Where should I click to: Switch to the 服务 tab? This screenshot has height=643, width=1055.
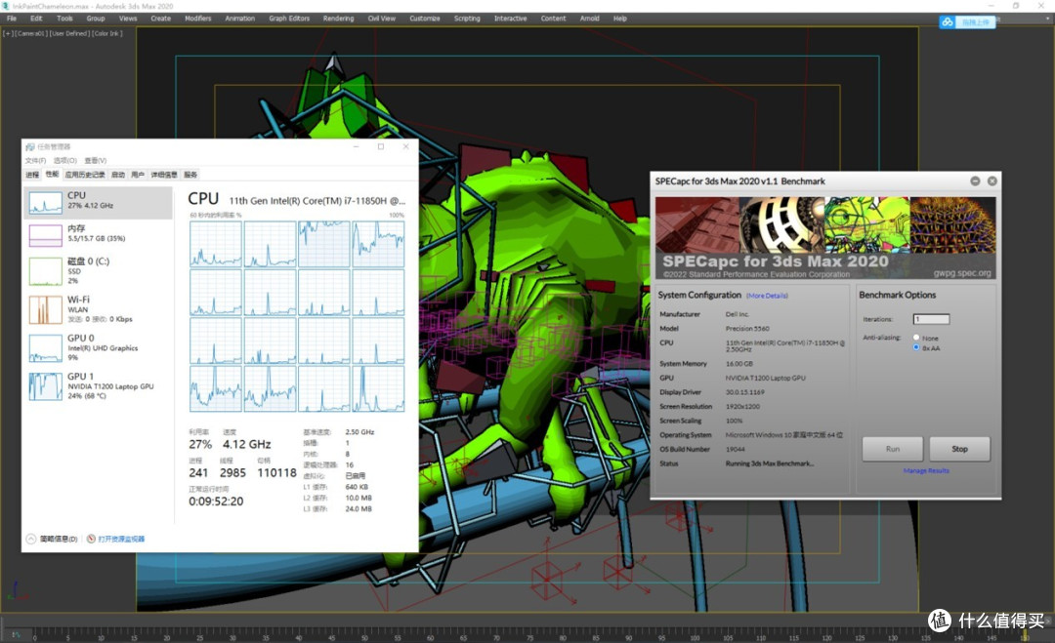coord(190,175)
